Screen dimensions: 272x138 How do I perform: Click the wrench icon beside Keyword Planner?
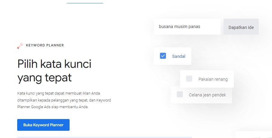pyautogui.click(x=20, y=45)
